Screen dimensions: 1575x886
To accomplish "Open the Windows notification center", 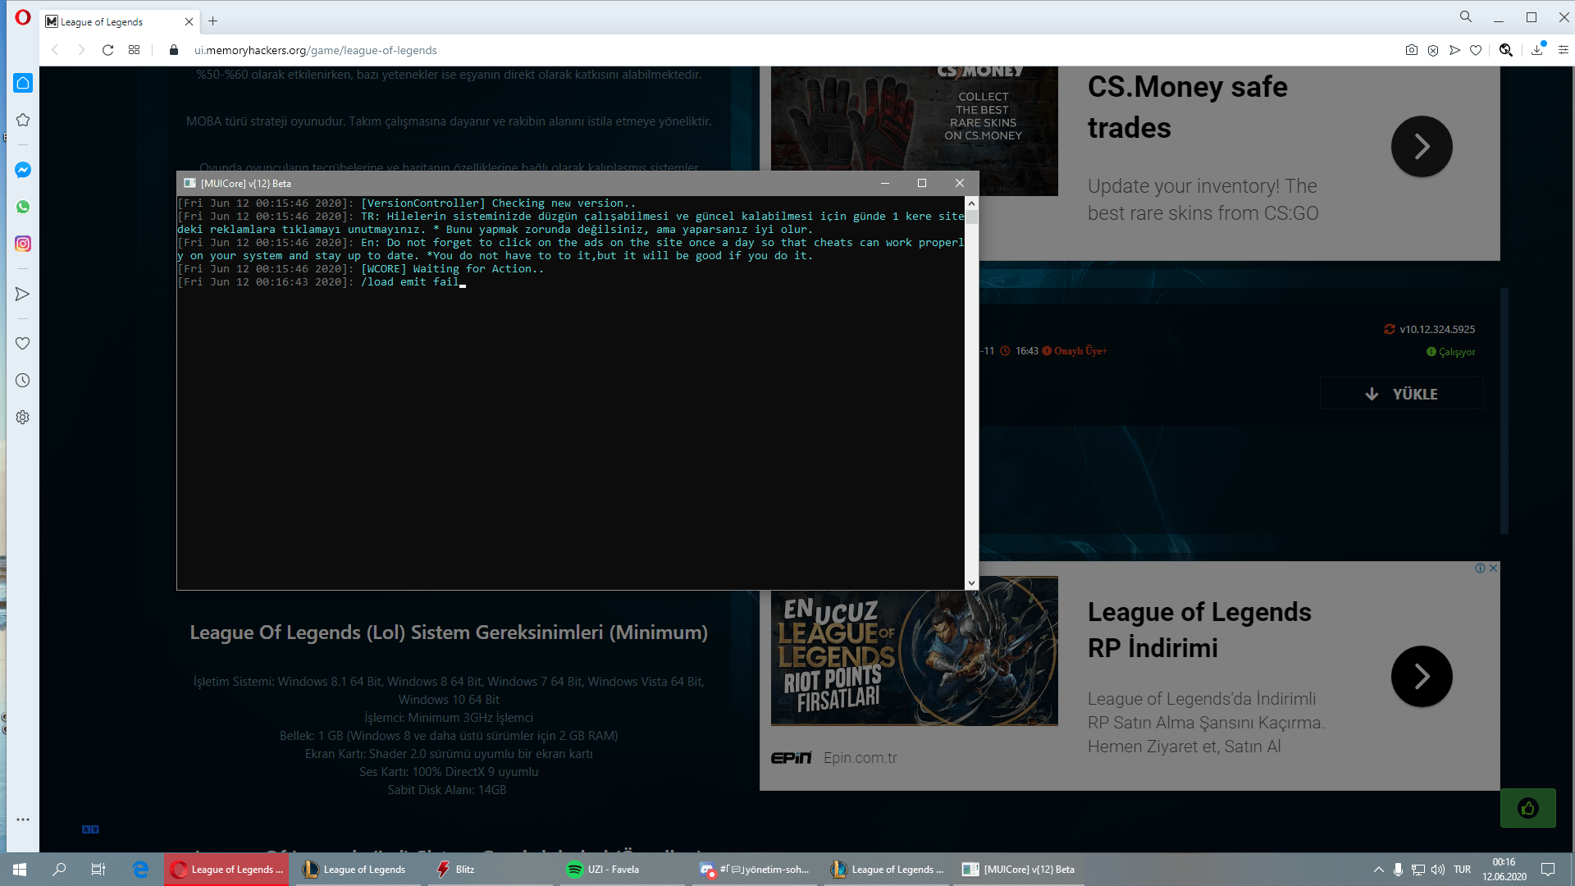I will click(1549, 870).
